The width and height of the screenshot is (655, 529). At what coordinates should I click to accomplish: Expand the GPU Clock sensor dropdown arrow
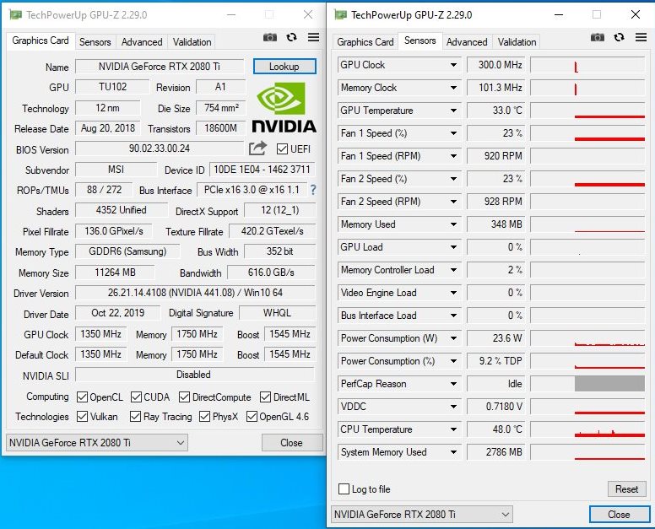click(453, 65)
